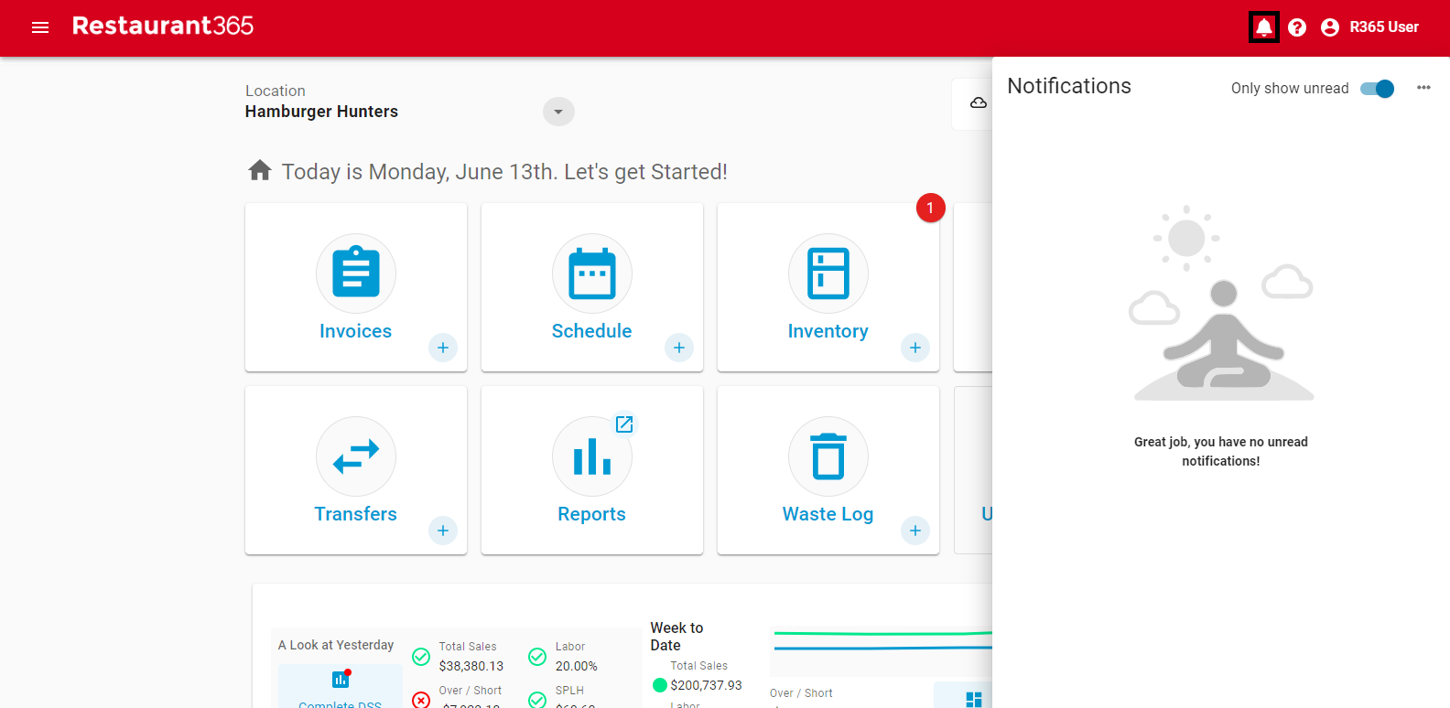Viewport: 1450px width, 708px height.
Task: Add new inventory with plus button
Action: (915, 348)
